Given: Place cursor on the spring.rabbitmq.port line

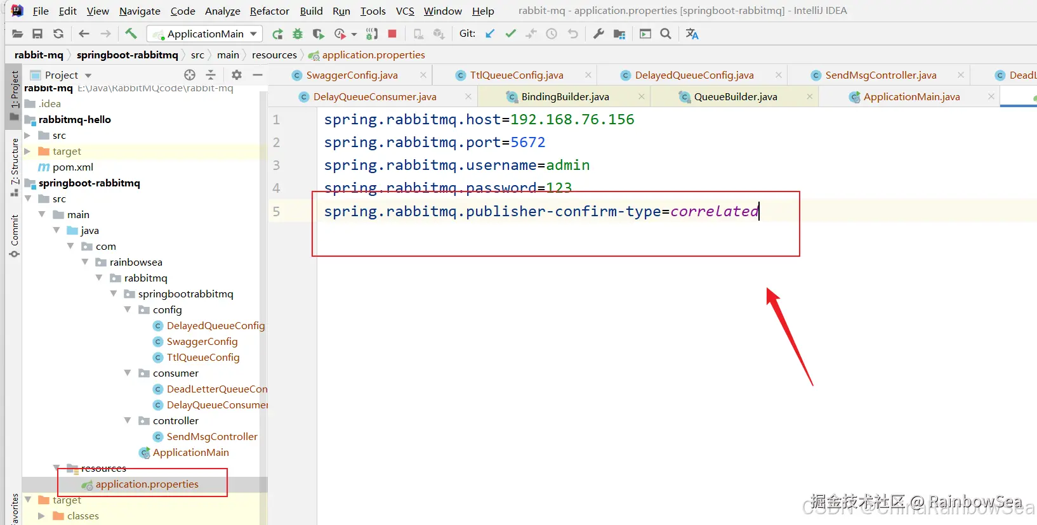Looking at the screenshot, I should (434, 142).
